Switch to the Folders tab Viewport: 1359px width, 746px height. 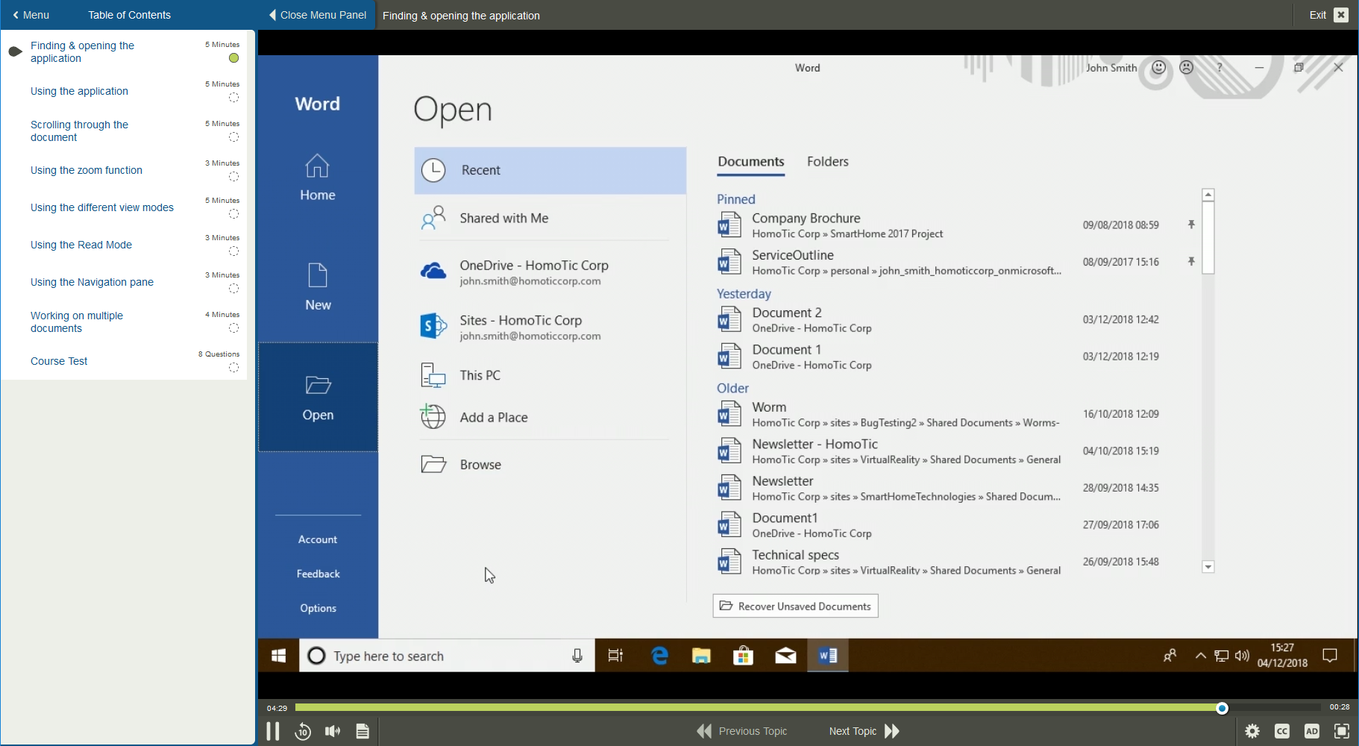pos(827,161)
